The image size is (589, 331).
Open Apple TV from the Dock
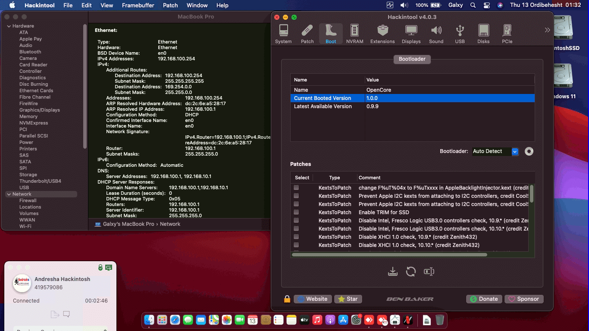304,320
